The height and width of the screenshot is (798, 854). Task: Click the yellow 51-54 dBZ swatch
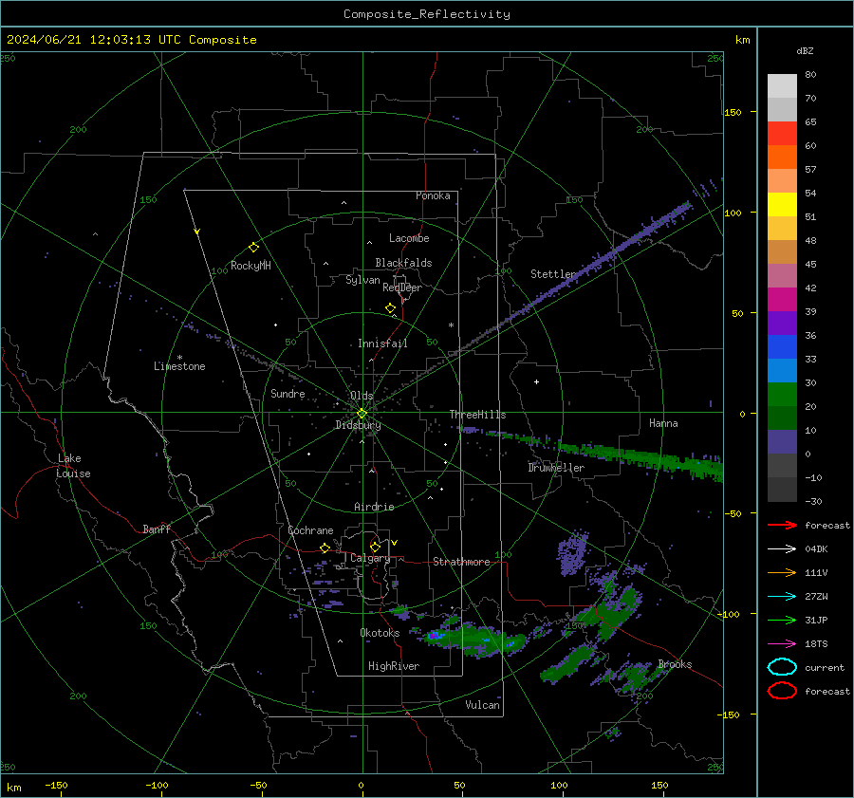point(782,205)
